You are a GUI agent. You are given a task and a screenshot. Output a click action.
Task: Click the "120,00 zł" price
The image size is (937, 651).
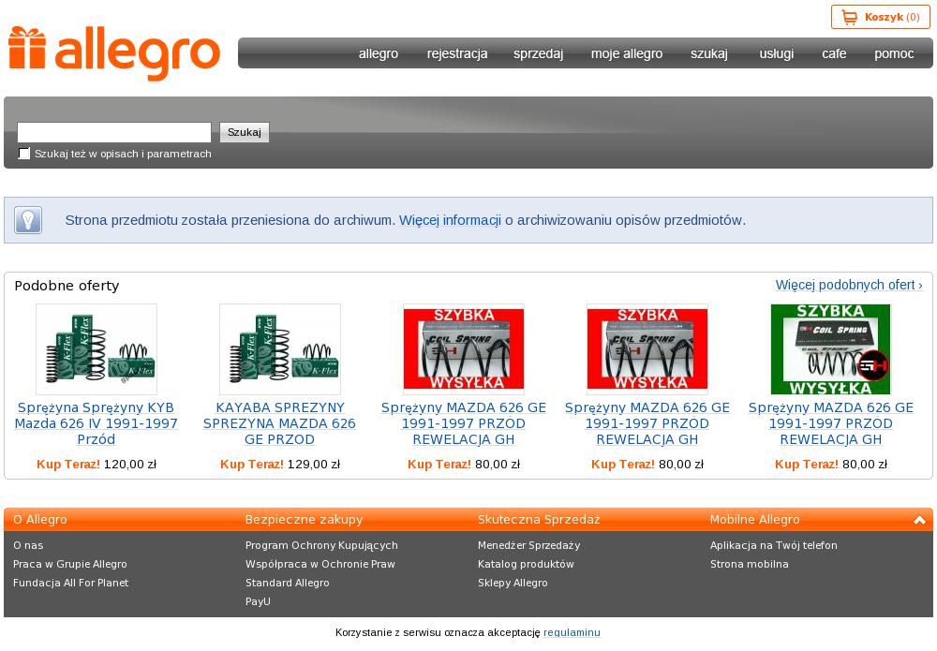[130, 464]
